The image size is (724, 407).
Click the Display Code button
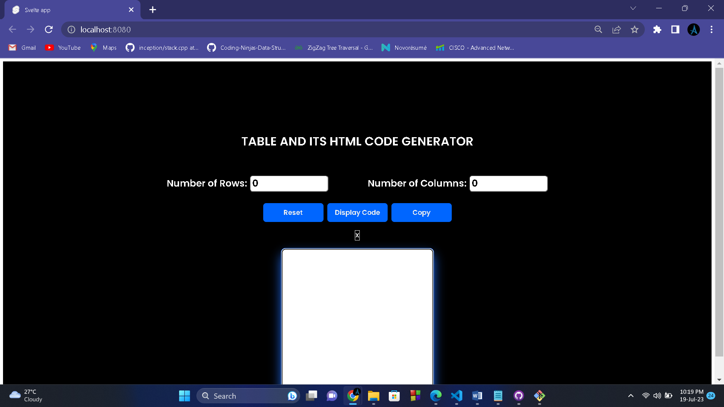coord(357,212)
